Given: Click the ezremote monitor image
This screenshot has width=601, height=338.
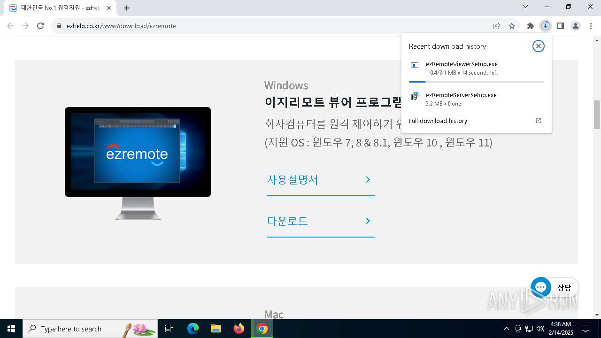Looking at the screenshot, I should coord(138,163).
